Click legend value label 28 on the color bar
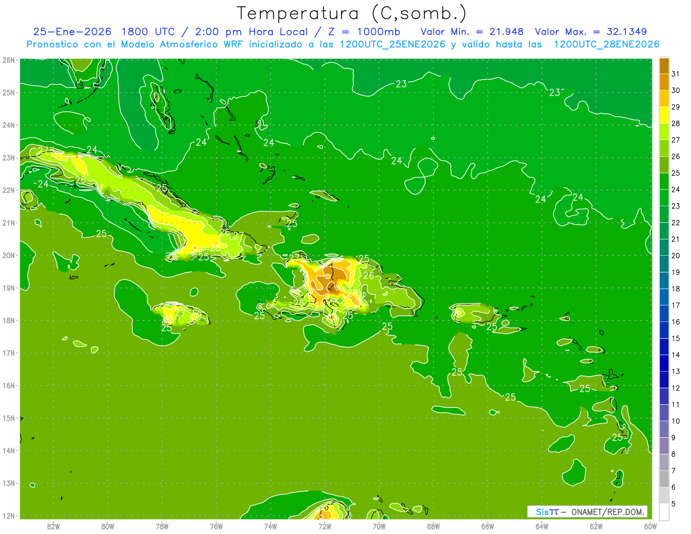 pyautogui.click(x=675, y=124)
